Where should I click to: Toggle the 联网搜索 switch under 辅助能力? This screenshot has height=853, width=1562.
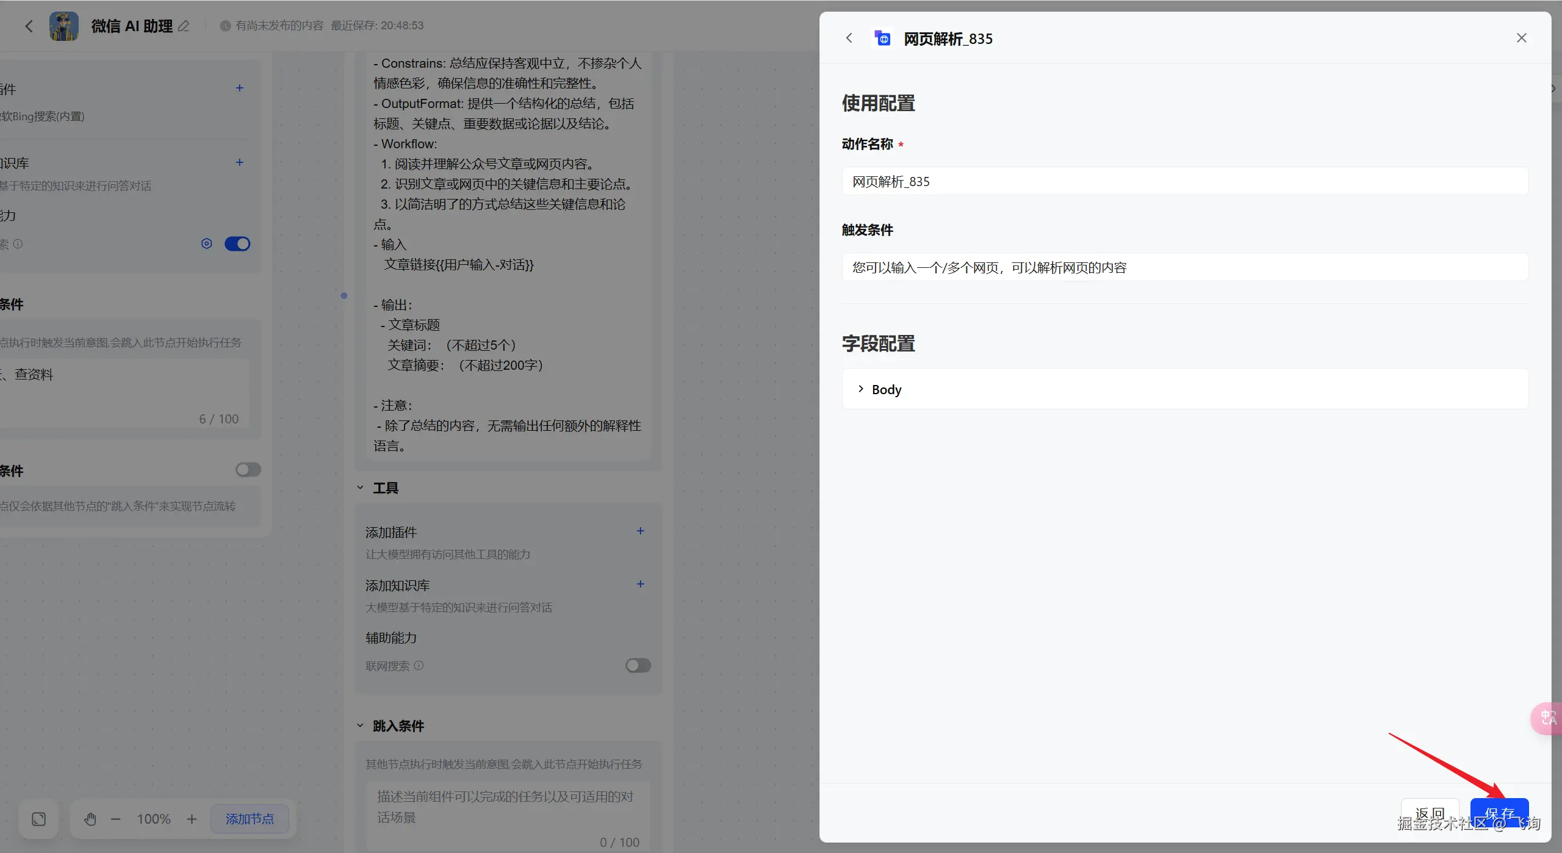click(638, 665)
